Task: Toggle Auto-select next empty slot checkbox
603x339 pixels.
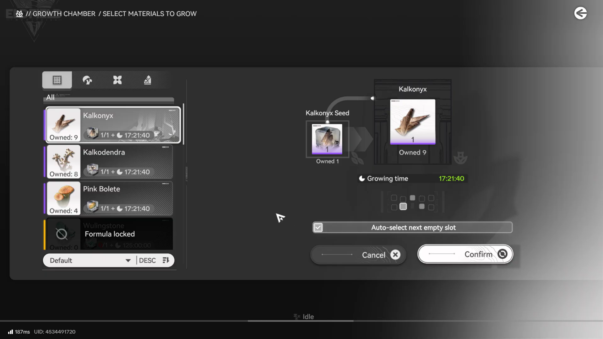Action: click(318, 227)
